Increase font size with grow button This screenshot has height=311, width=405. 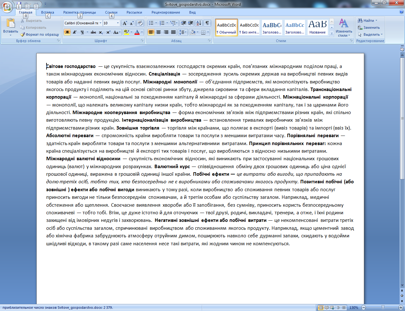click(125, 23)
